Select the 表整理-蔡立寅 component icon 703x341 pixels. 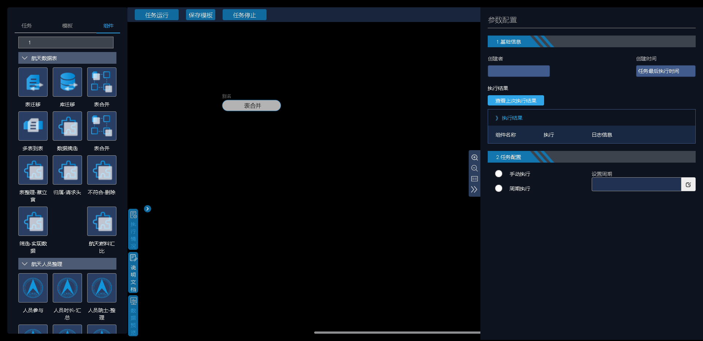point(33,170)
